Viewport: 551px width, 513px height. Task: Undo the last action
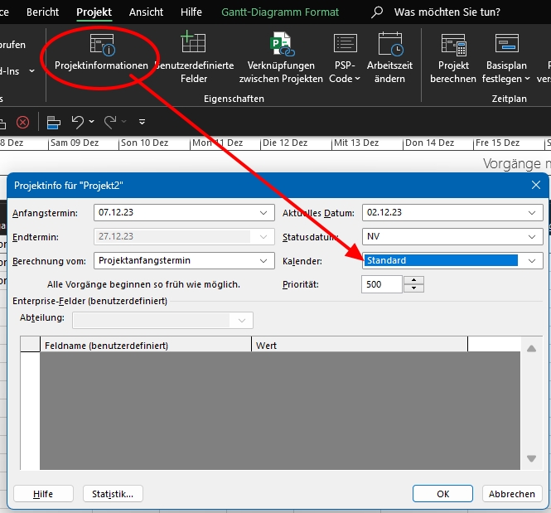[78, 122]
